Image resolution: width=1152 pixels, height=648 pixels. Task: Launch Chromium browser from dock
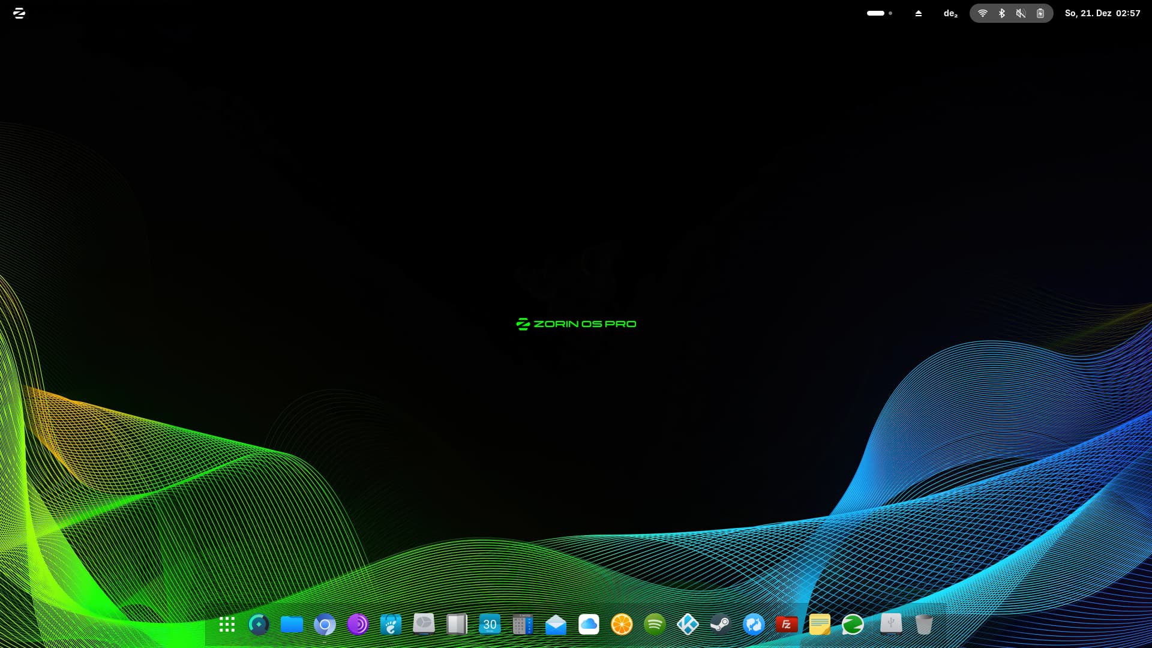tap(325, 625)
